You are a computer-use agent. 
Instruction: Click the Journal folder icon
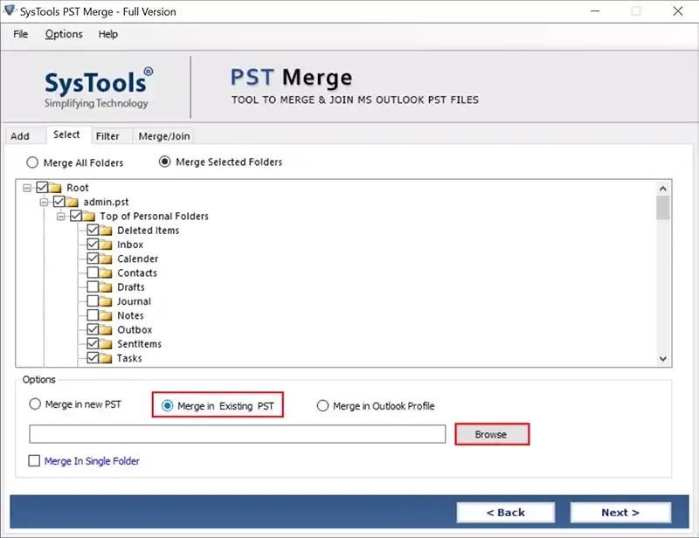(x=106, y=301)
